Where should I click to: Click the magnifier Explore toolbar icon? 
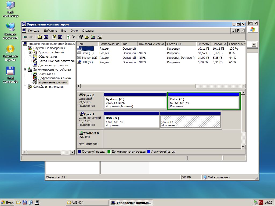[x=93, y=37]
